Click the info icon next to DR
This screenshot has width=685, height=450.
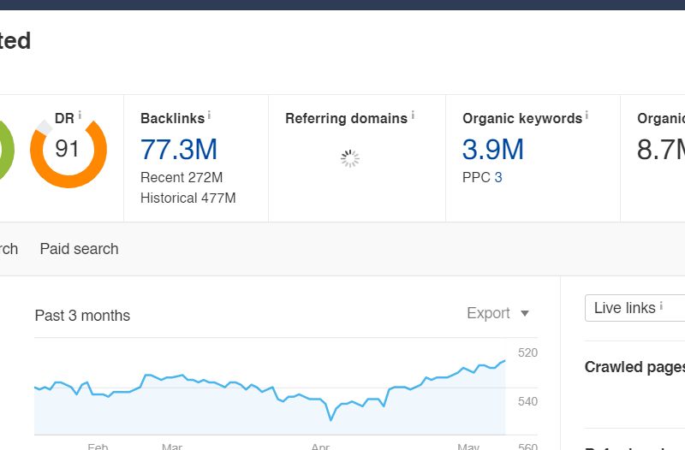[x=80, y=115]
